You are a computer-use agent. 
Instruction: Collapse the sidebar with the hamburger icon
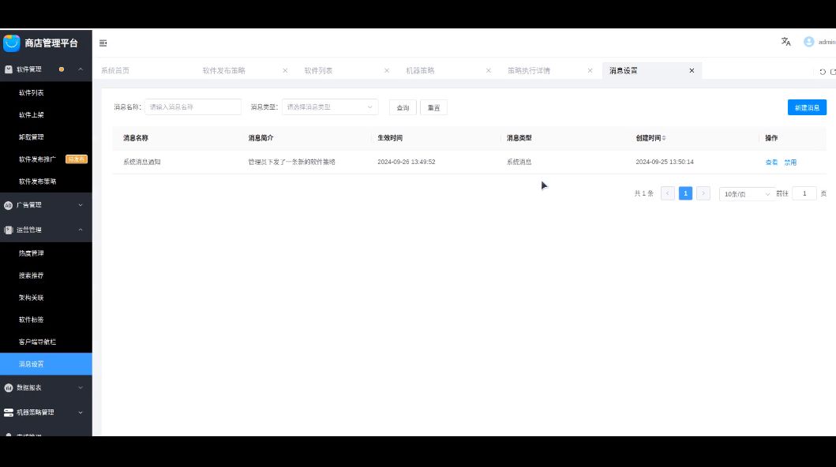(103, 43)
